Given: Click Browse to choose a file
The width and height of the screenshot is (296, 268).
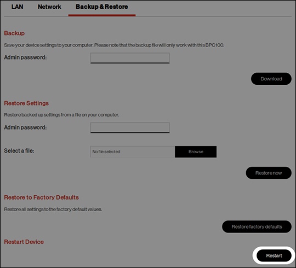Looking at the screenshot, I should coord(196,152).
